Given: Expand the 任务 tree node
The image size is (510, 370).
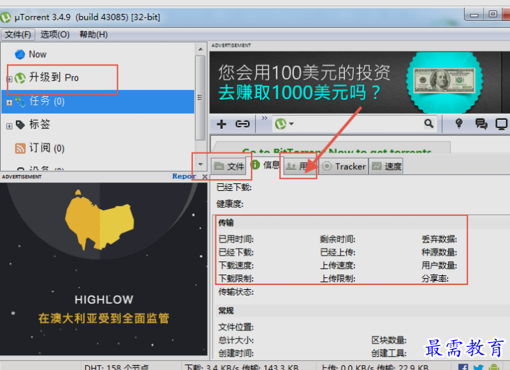Looking at the screenshot, I should [10, 103].
